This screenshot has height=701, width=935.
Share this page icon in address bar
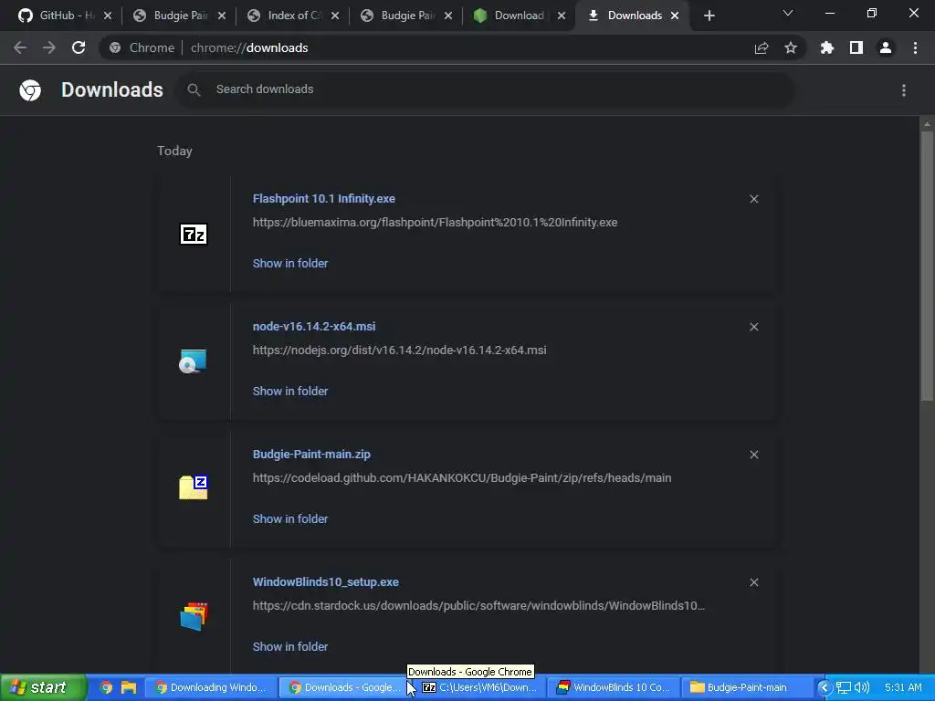[x=761, y=47]
